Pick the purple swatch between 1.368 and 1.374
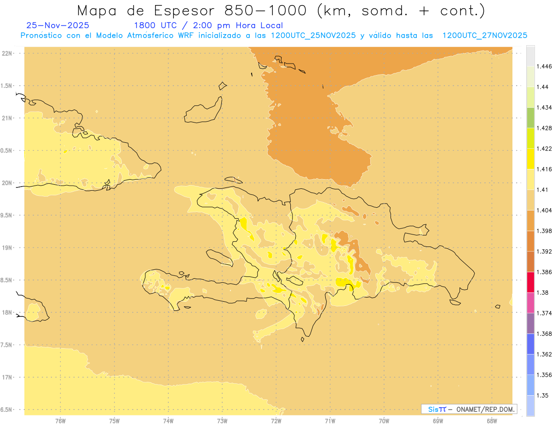 [x=530, y=323]
